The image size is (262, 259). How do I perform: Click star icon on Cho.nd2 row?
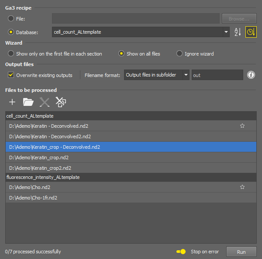click(242, 187)
